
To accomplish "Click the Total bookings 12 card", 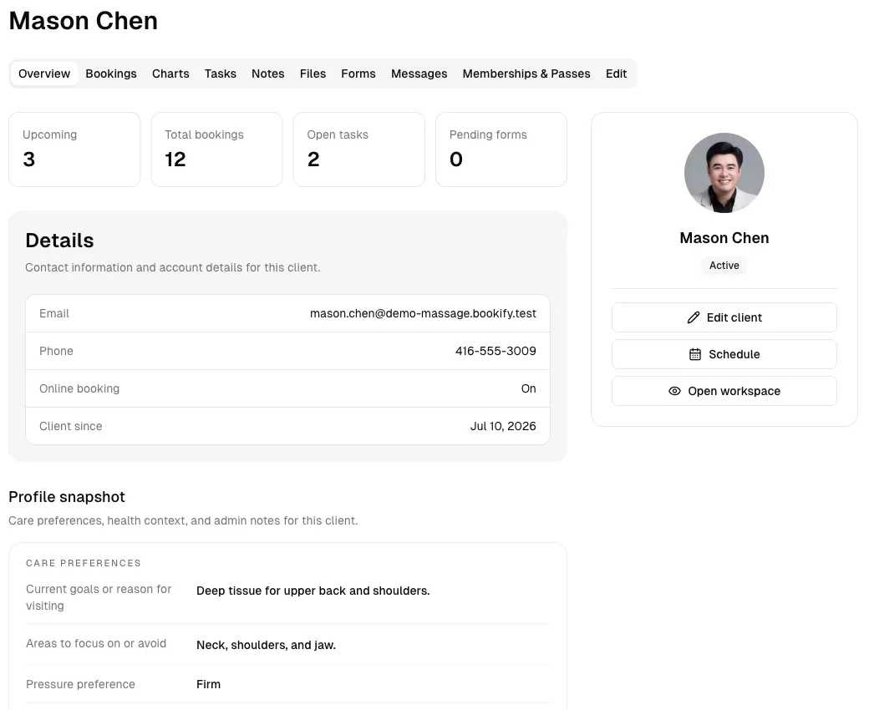I will 216,150.
